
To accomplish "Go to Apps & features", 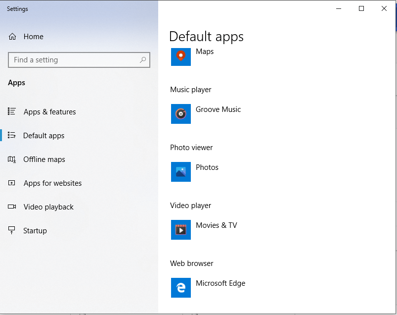I will (79, 111).
